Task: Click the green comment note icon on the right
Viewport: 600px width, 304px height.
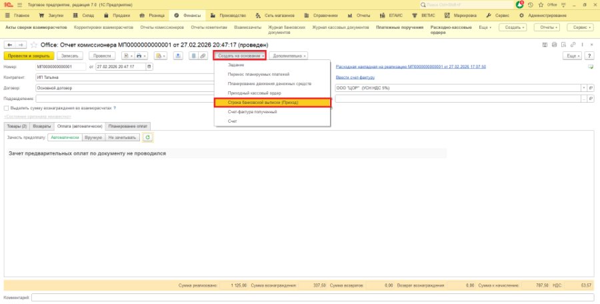Action: point(591,67)
